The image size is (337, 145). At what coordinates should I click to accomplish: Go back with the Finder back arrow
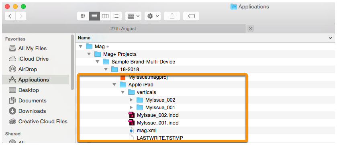[x=10, y=16]
